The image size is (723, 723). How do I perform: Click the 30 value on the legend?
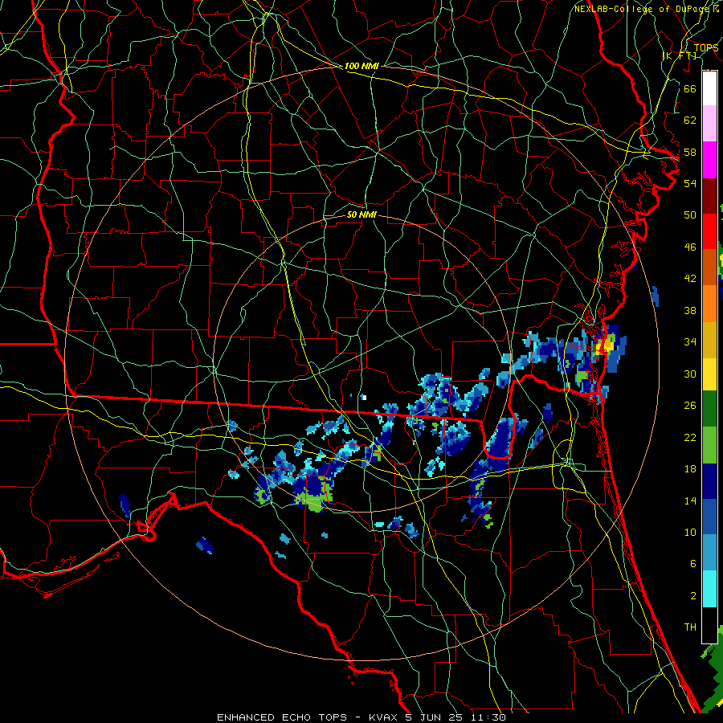coord(690,374)
